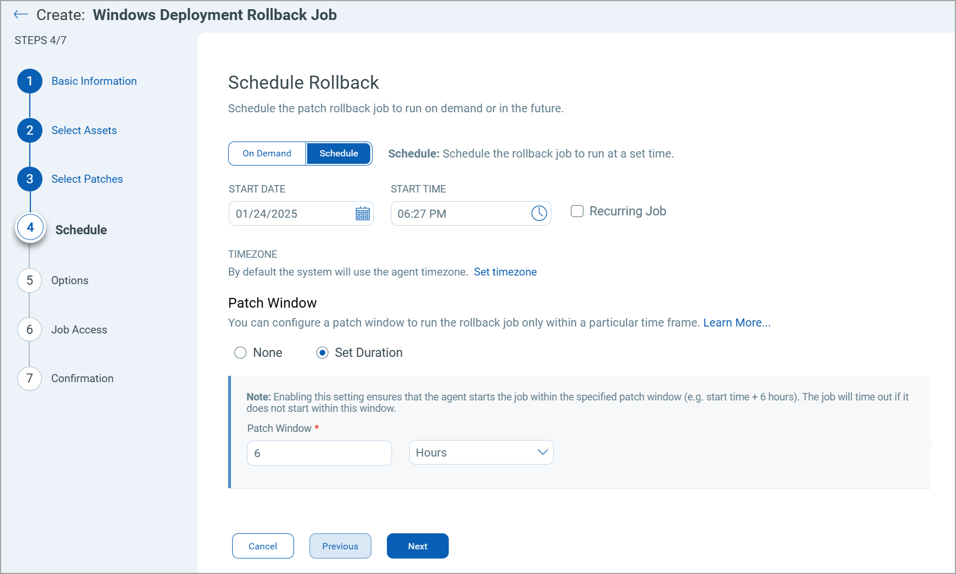Go back using the Previous button
The height and width of the screenshot is (574, 956).
(x=340, y=545)
